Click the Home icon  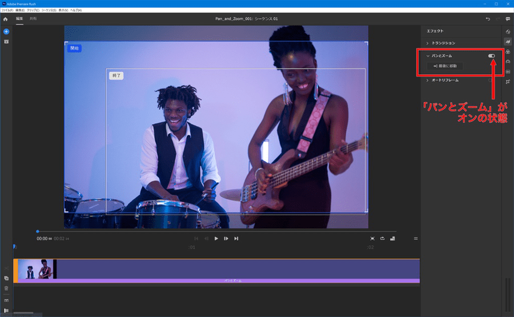[x=5, y=19]
